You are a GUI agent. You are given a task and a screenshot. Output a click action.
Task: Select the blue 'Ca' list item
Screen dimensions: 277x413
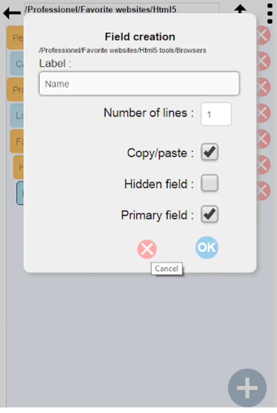click(17, 64)
